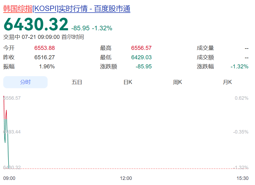Click the 涨跌幅 value -1.32% in table
255x185 pixels.
coord(239,66)
